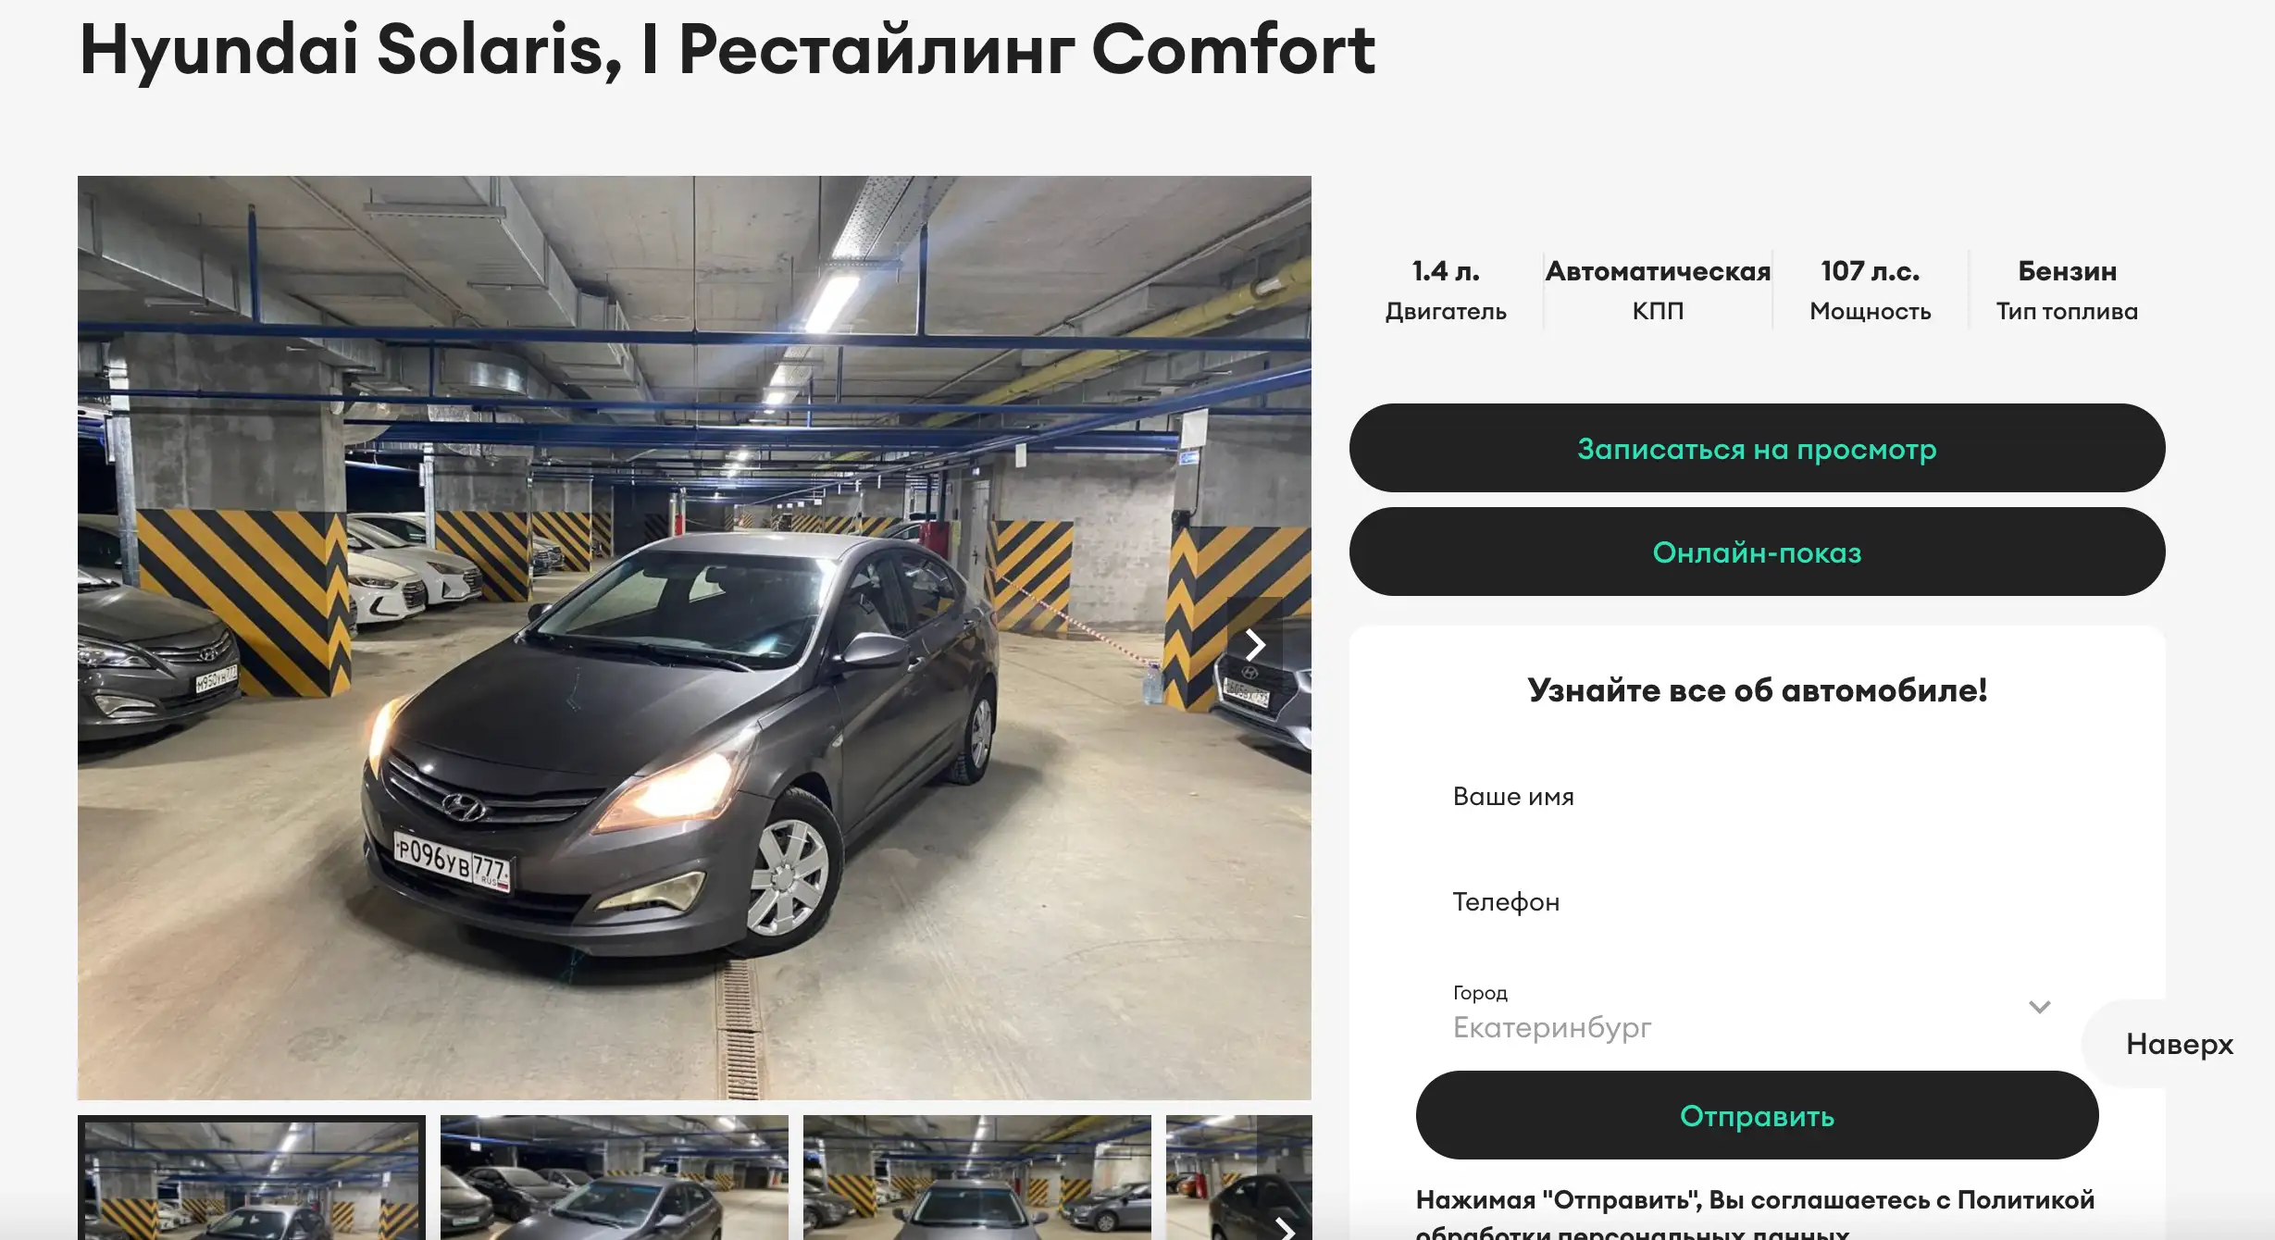
Task: Click 1.4 л. Двигатель spec item
Action: pos(1446,290)
